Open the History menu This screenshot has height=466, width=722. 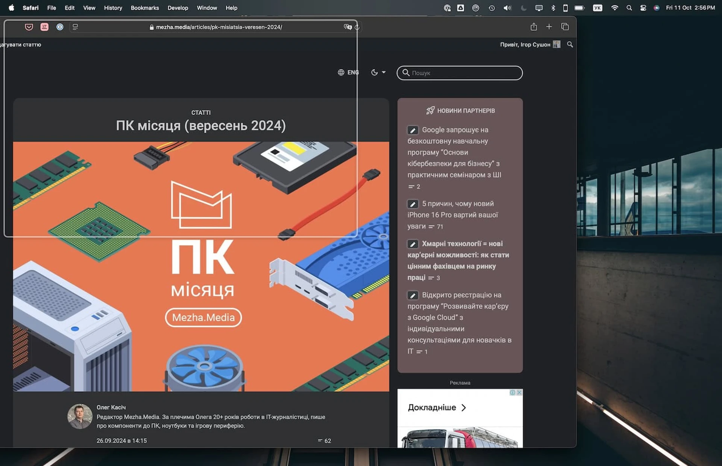point(113,8)
